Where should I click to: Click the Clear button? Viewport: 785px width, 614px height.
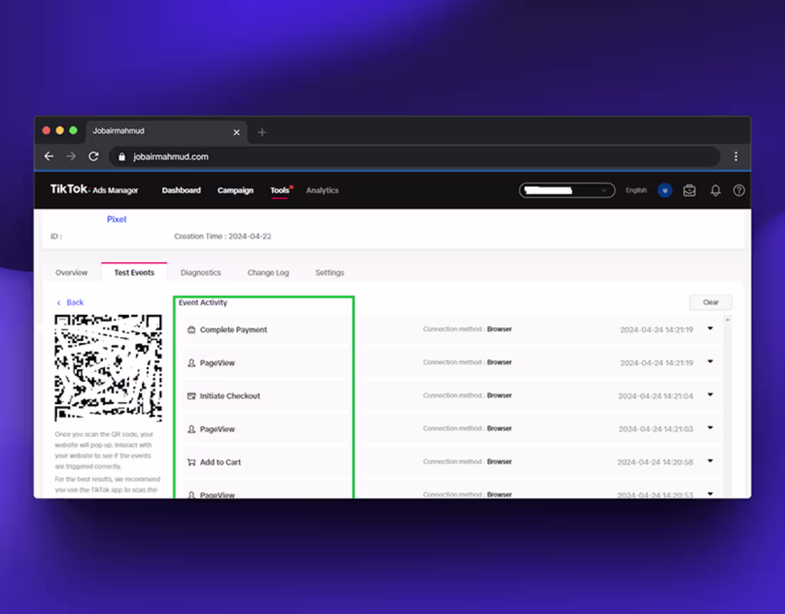coord(710,302)
